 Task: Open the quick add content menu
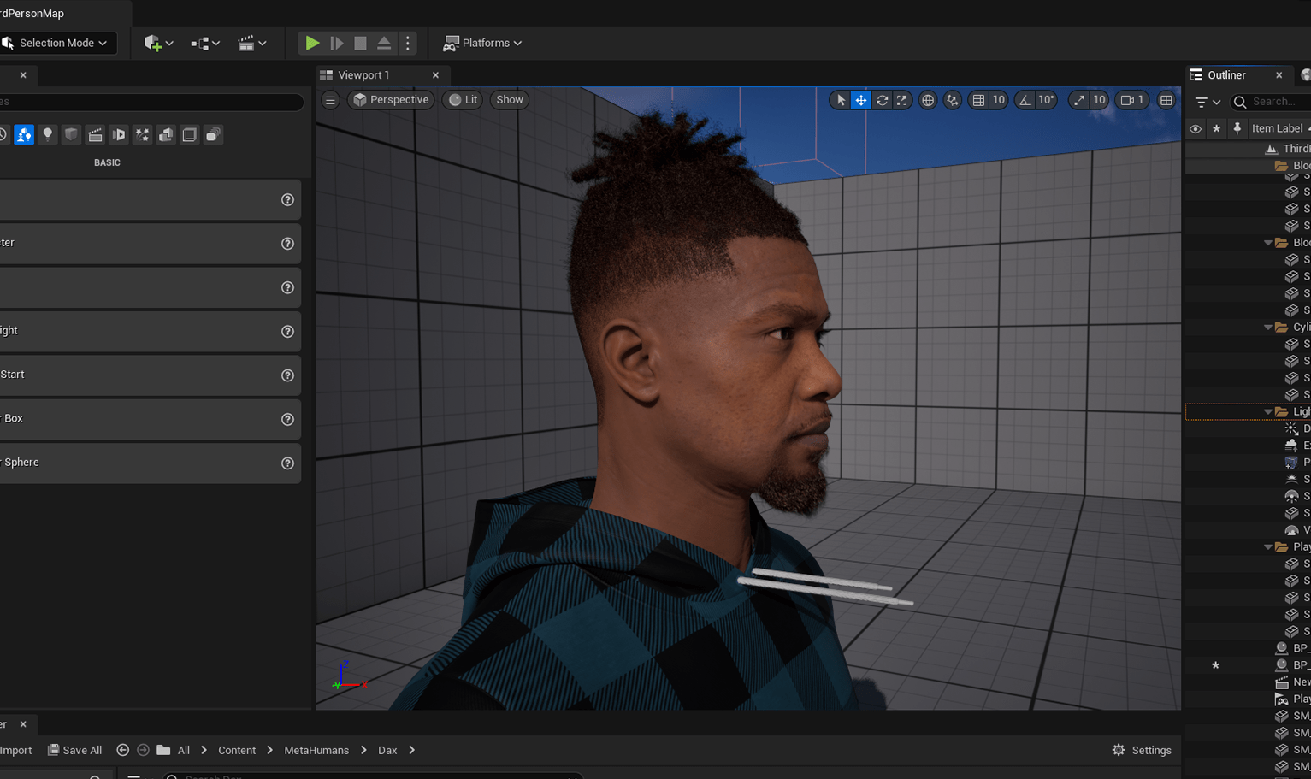159,43
